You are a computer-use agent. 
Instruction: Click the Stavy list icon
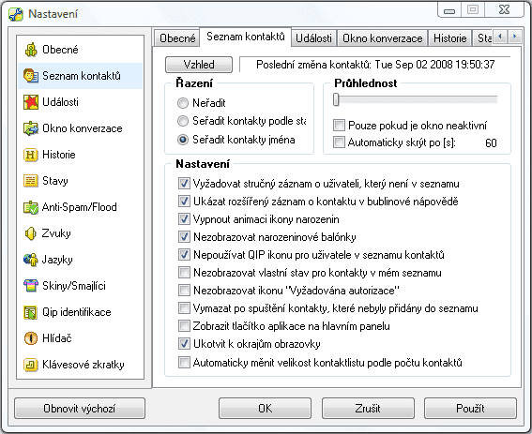click(31, 181)
